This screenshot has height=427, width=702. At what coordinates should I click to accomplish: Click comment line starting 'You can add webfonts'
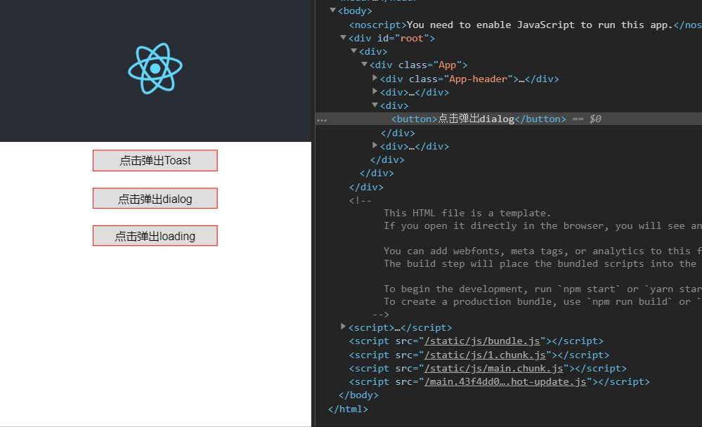point(542,251)
